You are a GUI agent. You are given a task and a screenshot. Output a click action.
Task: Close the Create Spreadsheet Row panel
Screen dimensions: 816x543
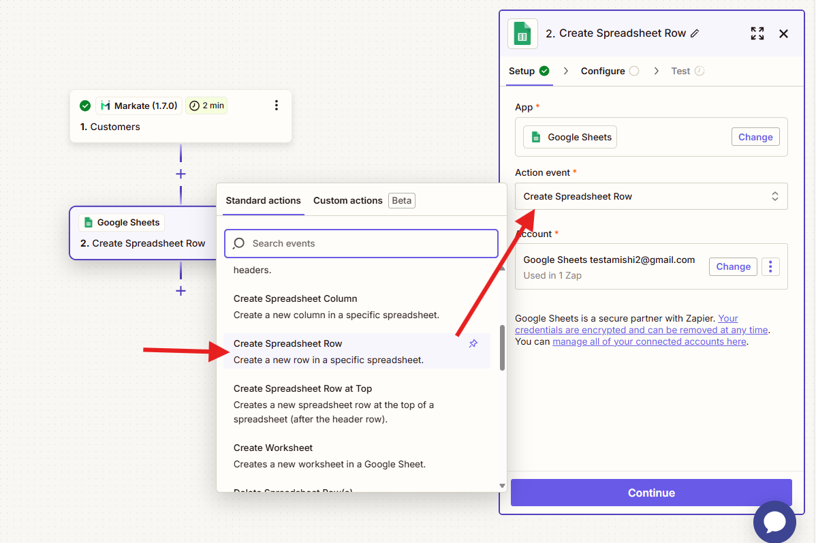[783, 34]
